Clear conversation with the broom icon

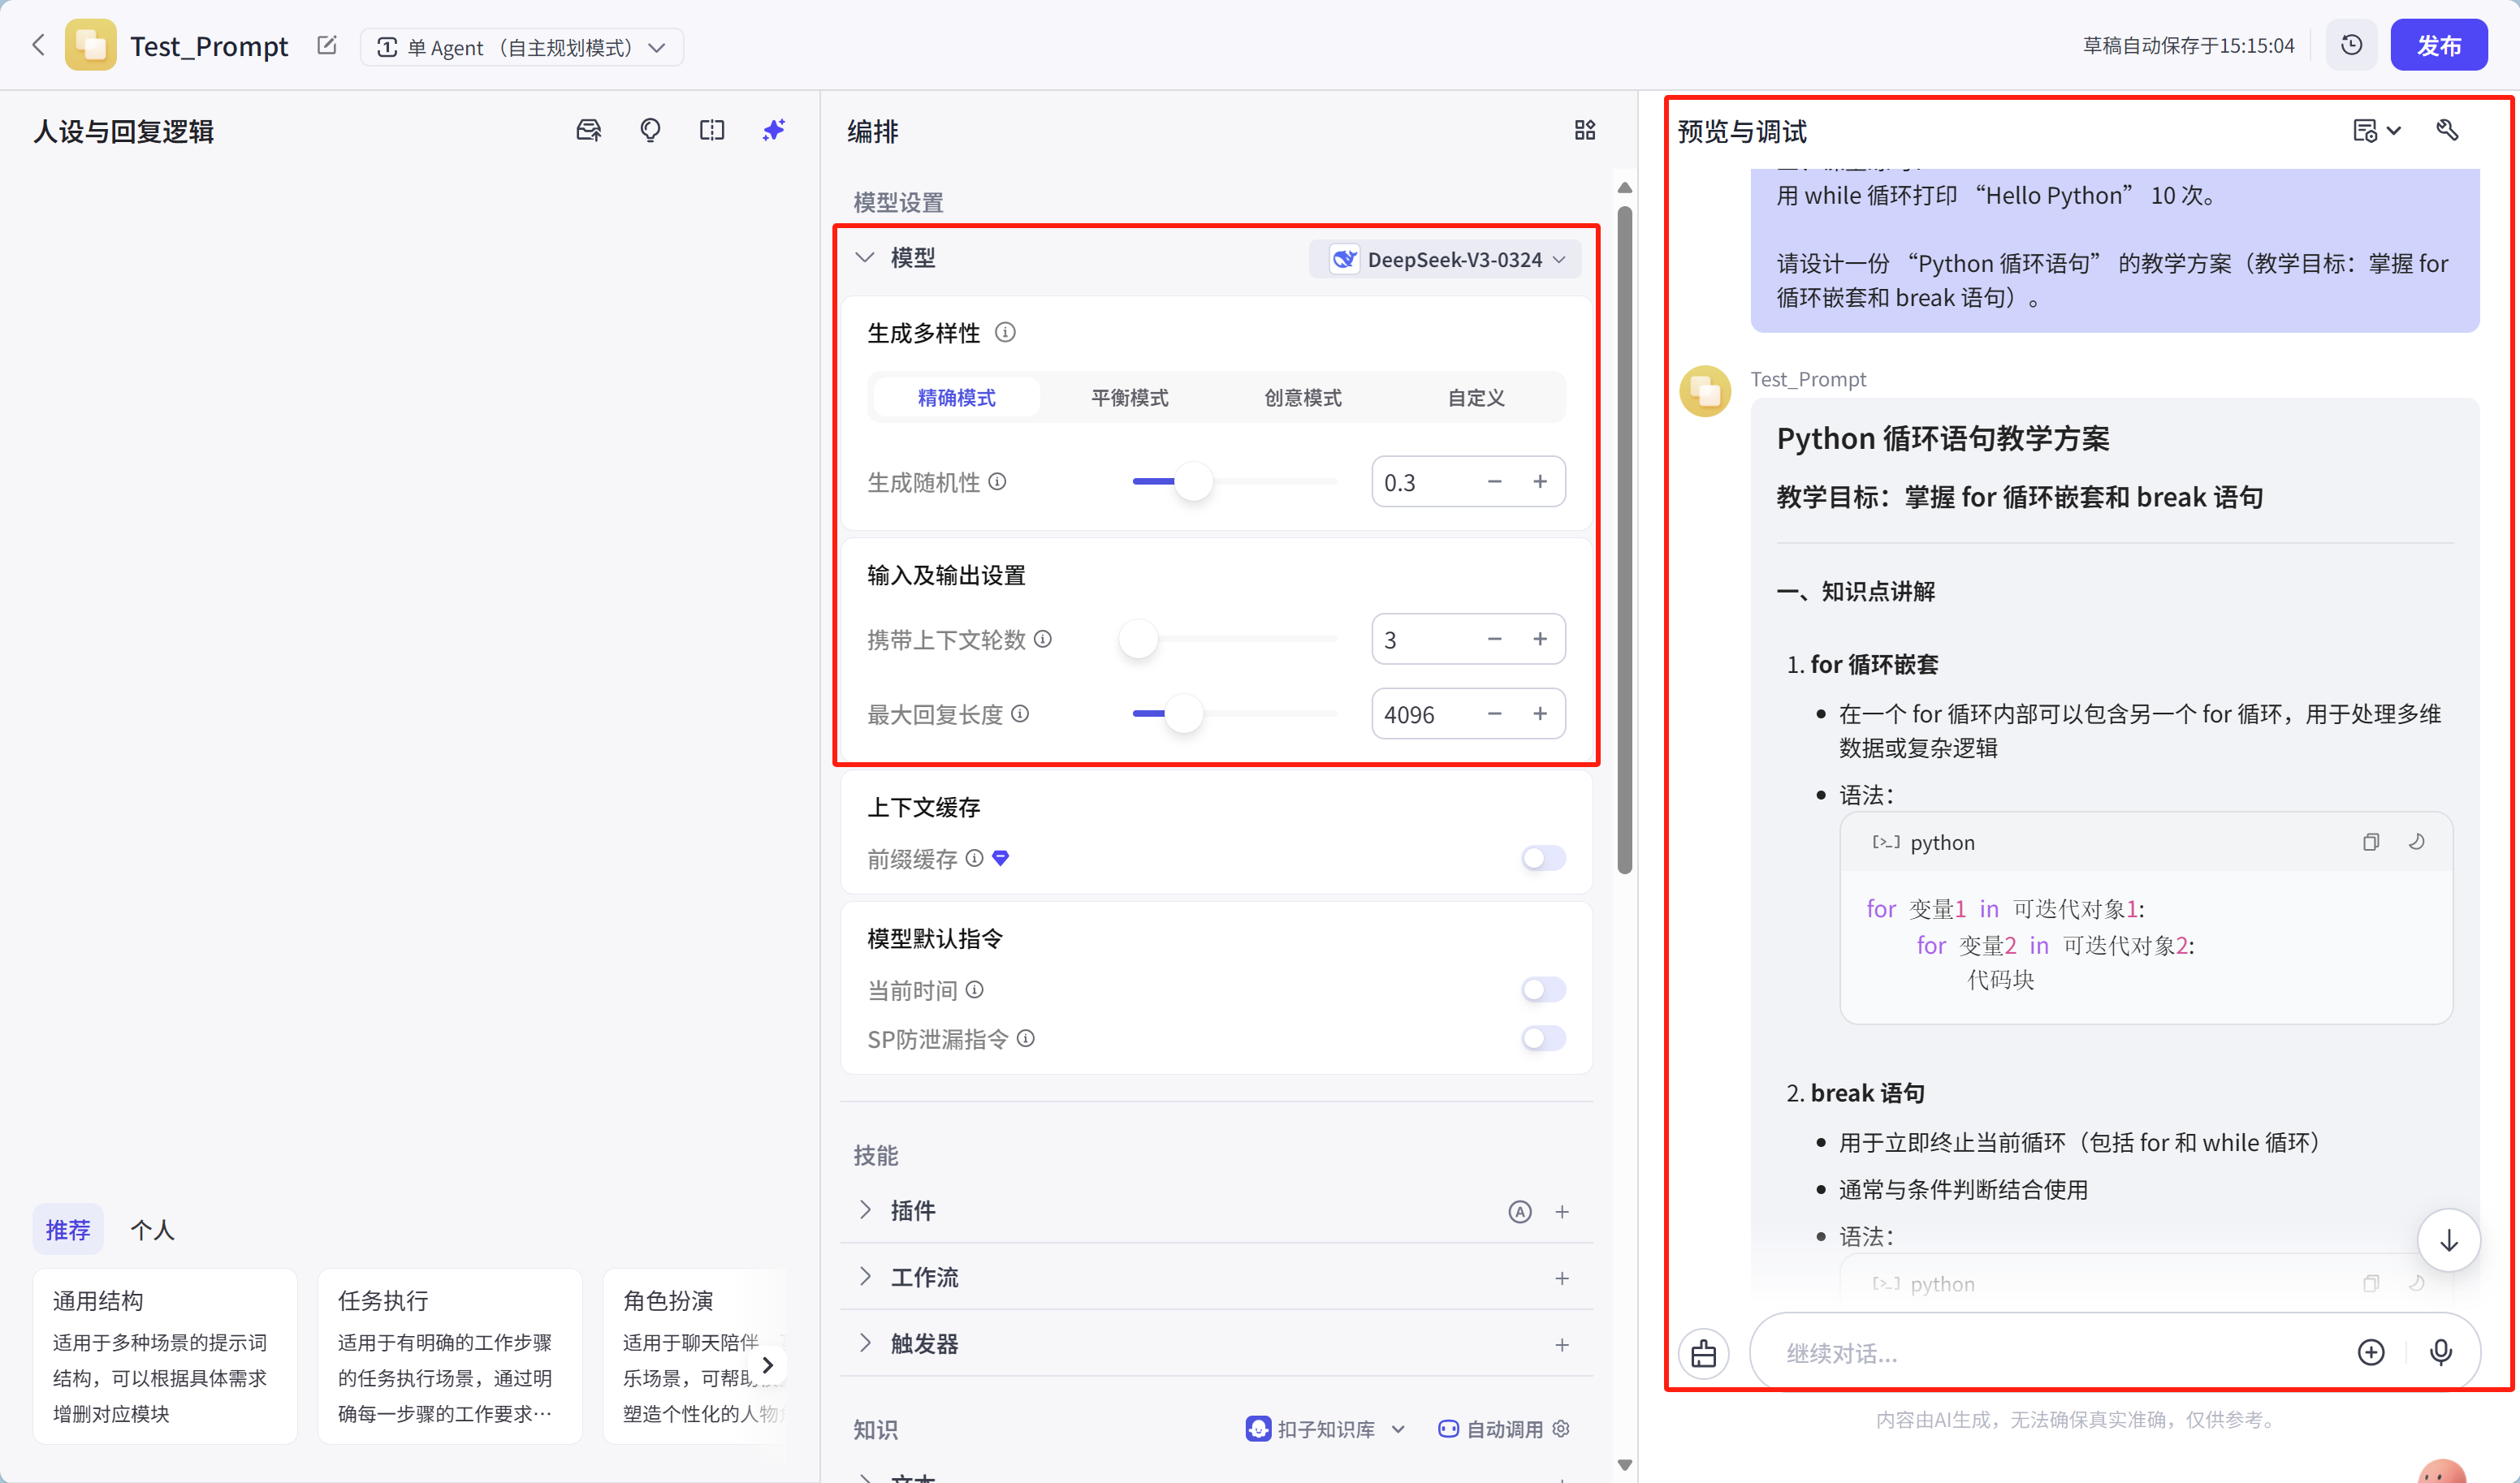[1703, 1353]
